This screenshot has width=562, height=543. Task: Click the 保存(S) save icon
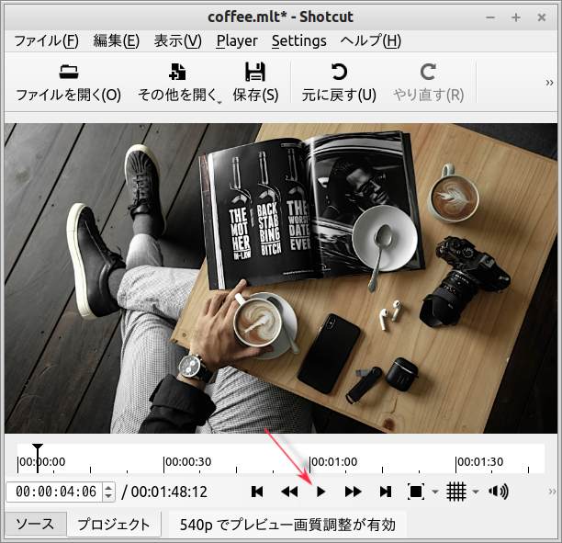click(255, 82)
